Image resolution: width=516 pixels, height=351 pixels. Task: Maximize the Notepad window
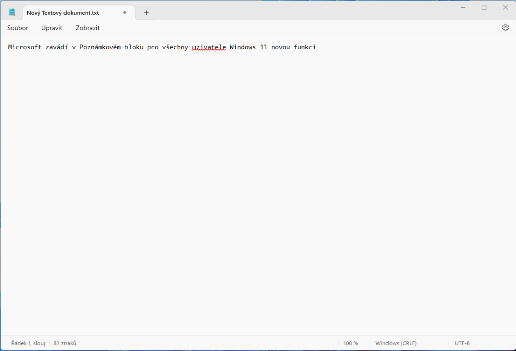484,7
